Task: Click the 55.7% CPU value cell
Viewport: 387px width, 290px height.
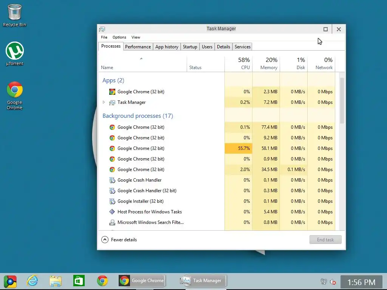Action: (x=238, y=148)
